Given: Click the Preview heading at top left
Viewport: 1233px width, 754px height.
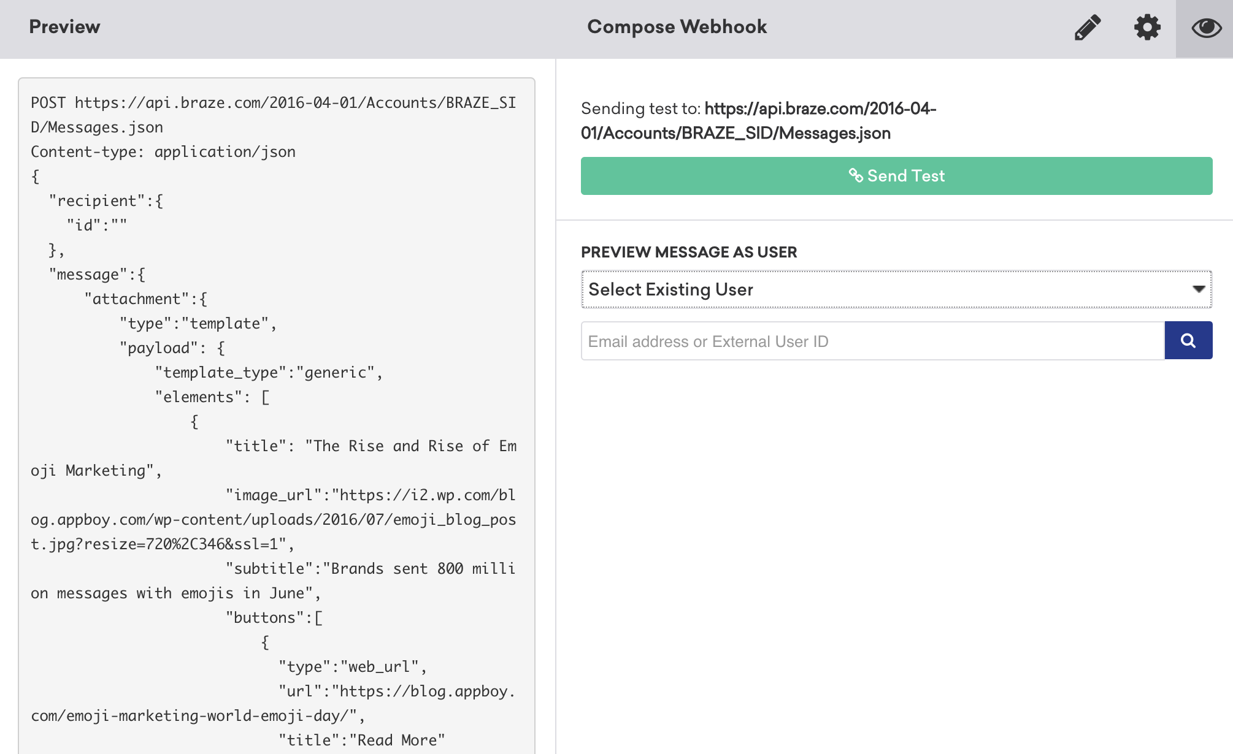Looking at the screenshot, I should coord(64,27).
